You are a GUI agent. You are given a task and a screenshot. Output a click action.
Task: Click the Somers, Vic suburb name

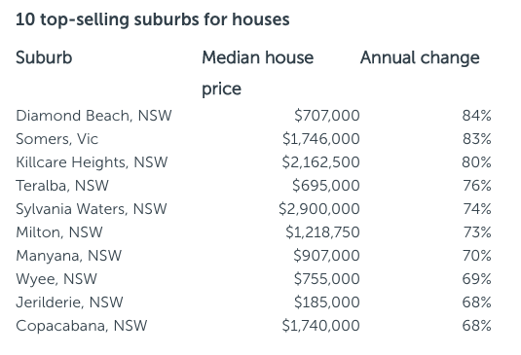[56, 139]
